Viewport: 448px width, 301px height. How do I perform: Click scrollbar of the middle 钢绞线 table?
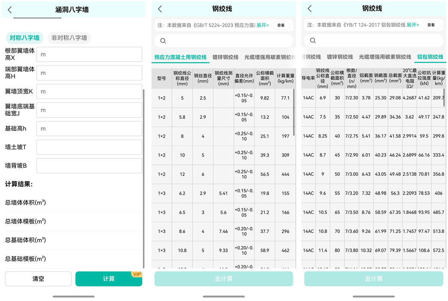(294, 111)
